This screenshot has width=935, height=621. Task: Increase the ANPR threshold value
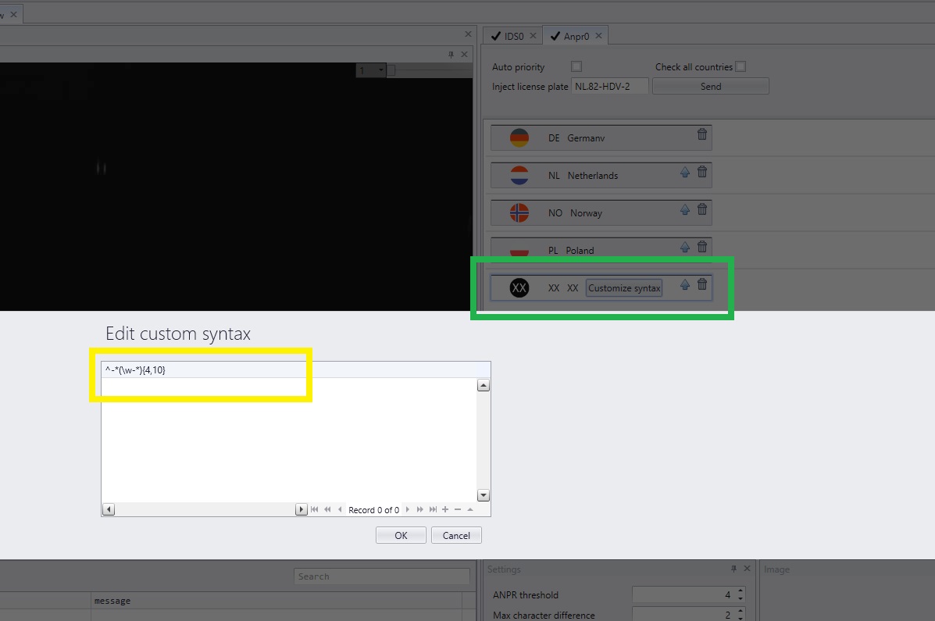741,591
